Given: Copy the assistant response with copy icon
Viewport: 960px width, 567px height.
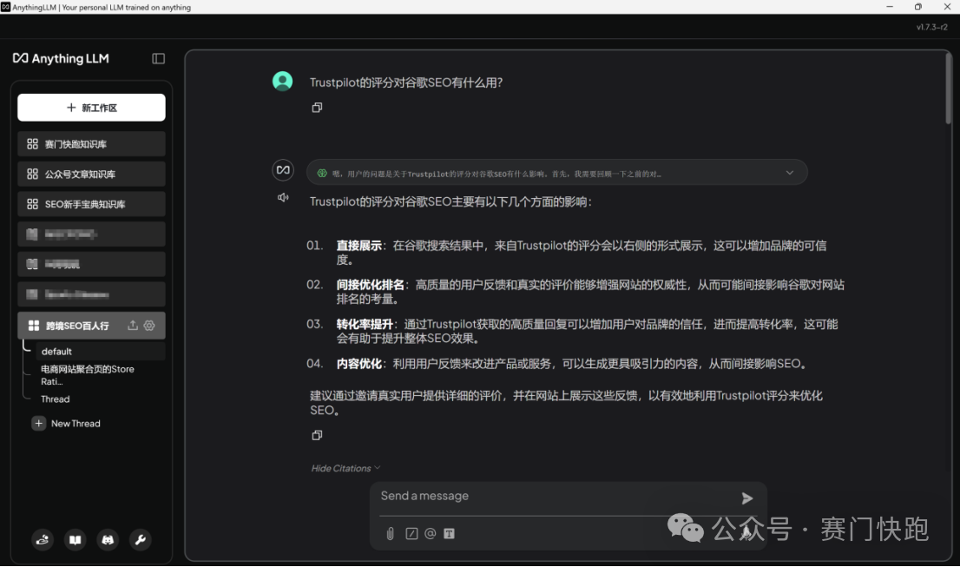Looking at the screenshot, I should point(317,435).
